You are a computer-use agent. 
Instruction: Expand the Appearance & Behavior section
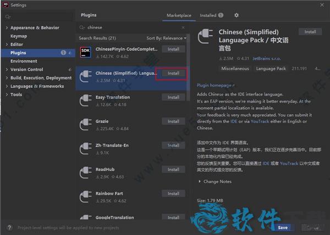point(6,27)
